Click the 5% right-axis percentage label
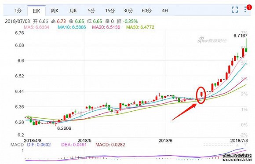This screenshot has height=164, width=255. (x=244, y=63)
